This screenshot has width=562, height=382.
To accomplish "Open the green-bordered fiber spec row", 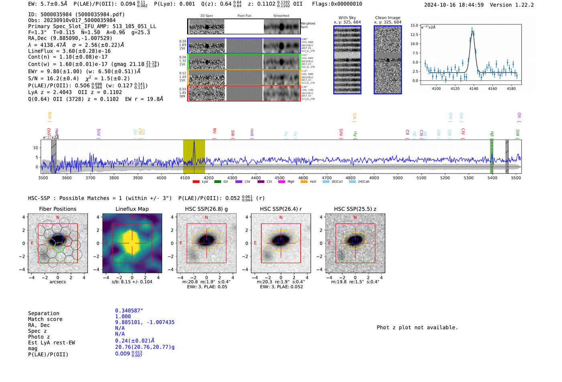I will click(x=244, y=62).
